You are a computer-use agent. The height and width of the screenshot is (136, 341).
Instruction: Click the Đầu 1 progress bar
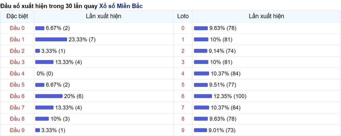click(x=51, y=40)
